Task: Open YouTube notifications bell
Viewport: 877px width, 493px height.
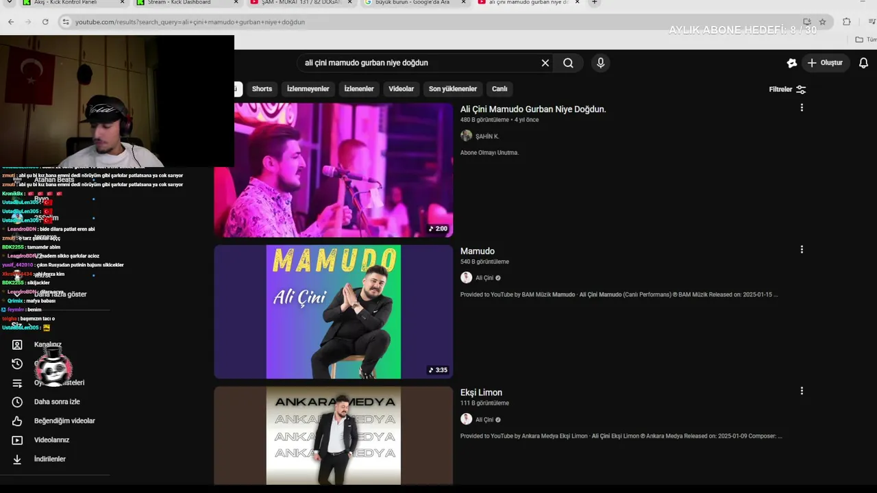Action: tap(863, 63)
